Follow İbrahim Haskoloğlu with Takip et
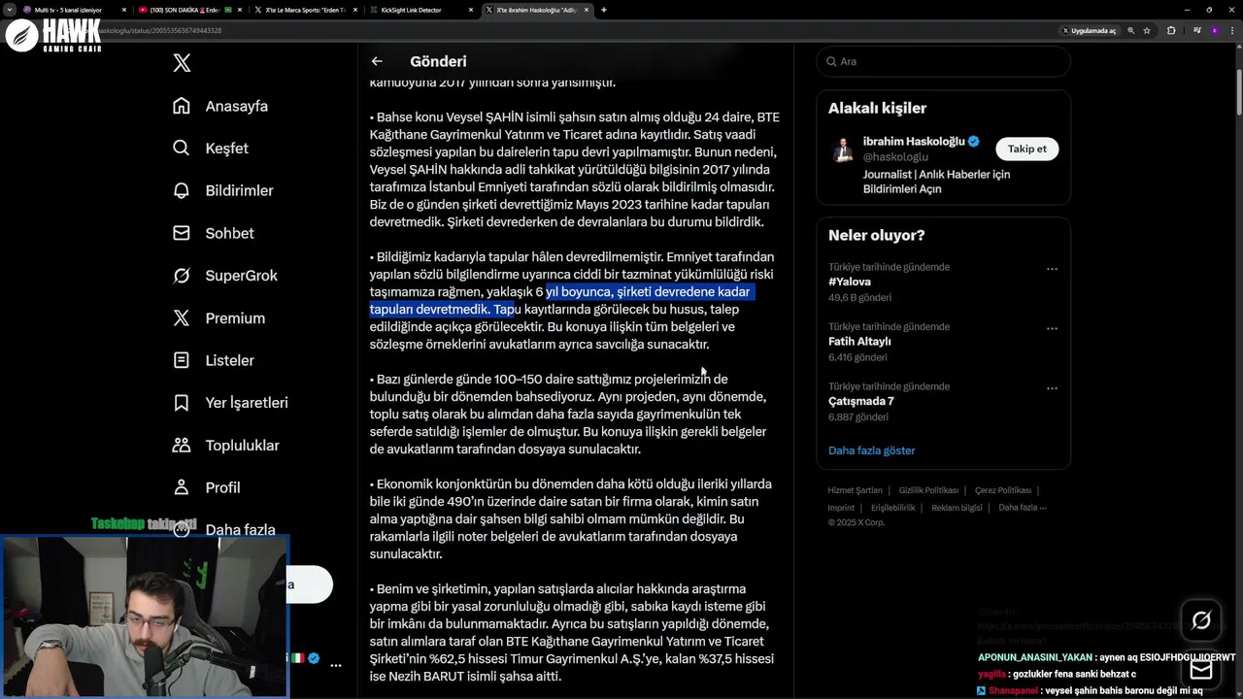 point(1026,149)
